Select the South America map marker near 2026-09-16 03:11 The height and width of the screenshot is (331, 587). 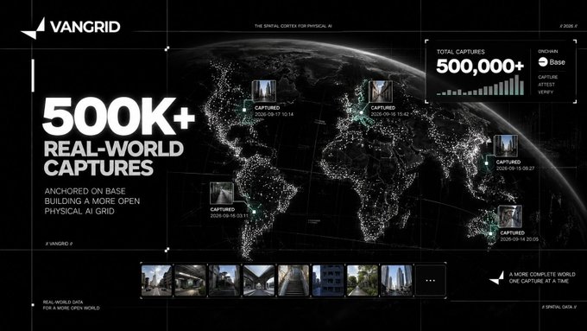coord(254,212)
